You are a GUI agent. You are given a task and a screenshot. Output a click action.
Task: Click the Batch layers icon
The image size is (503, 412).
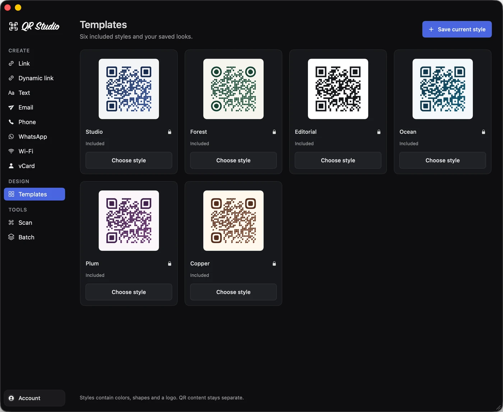(x=11, y=237)
